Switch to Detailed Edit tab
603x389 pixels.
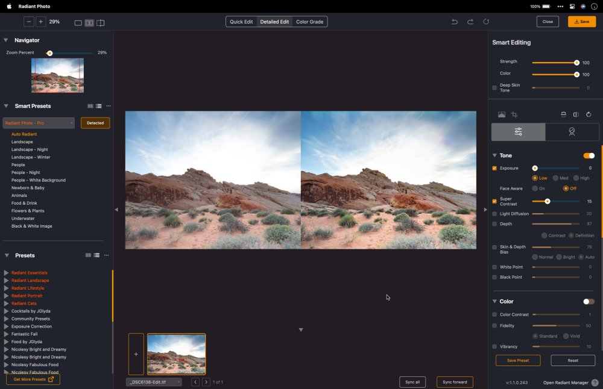pos(274,22)
